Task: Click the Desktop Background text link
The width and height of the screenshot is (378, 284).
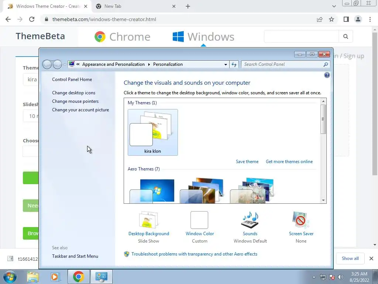Action: (149, 234)
